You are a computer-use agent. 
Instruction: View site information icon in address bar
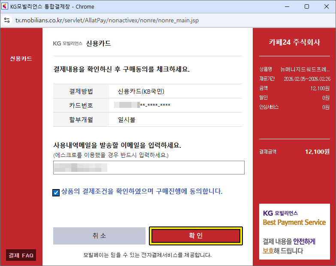click(x=7, y=20)
